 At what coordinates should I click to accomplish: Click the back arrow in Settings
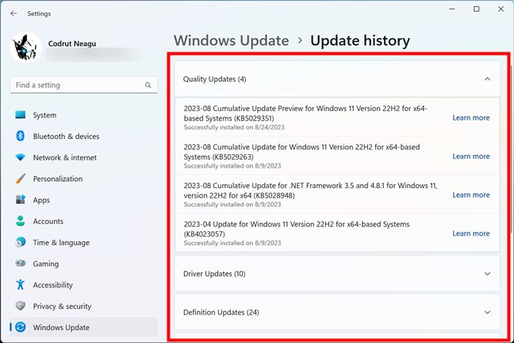(x=13, y=13)
